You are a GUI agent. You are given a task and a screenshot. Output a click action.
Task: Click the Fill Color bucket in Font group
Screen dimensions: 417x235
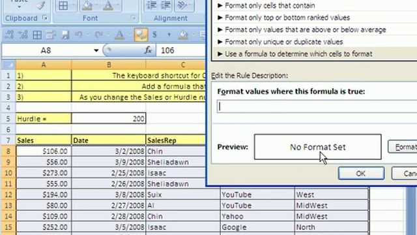pos(87,6)
